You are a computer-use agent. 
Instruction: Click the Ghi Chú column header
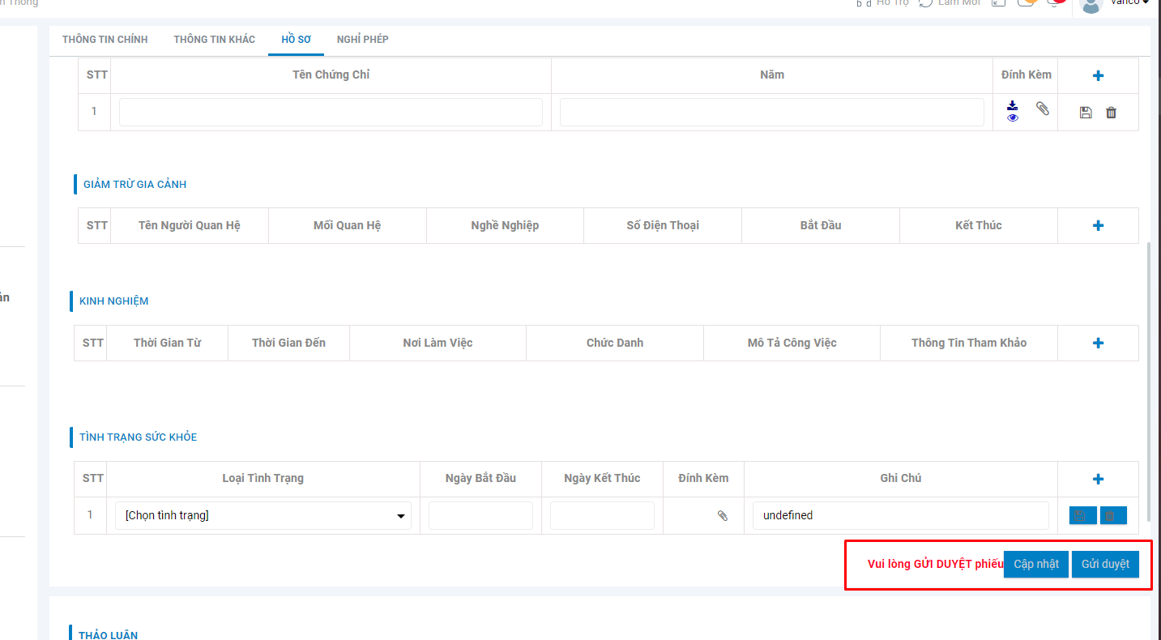click(901, 478)
